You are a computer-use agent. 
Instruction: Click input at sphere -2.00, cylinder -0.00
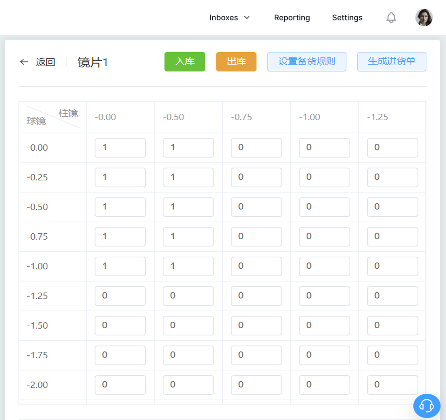coord(120,385)
